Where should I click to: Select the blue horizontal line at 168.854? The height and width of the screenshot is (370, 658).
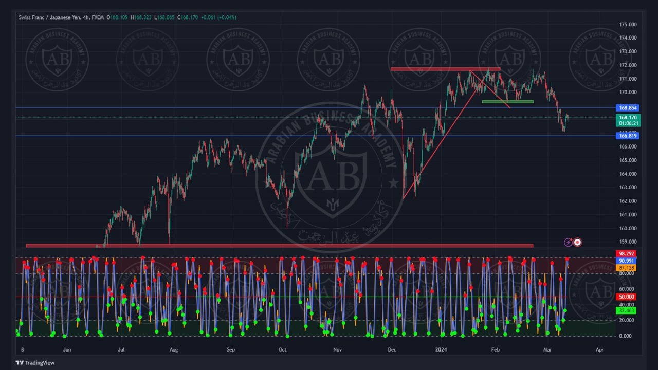click(x=315, y=108)
